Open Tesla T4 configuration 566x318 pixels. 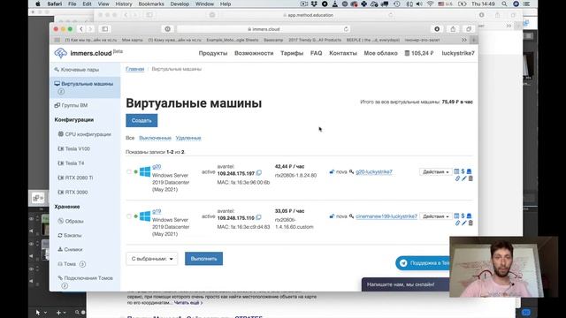[x=71, y=163]
